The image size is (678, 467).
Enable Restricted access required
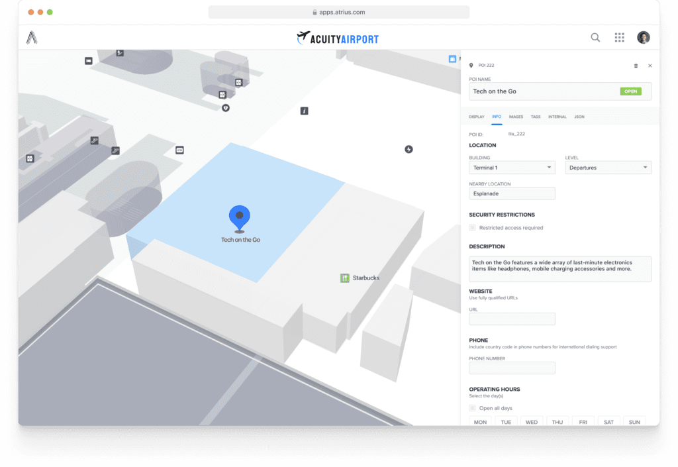point(473,227)
